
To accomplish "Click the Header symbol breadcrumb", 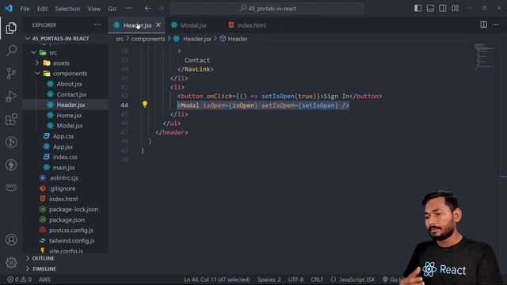I will pyautogui.click(x=234, y=39).
